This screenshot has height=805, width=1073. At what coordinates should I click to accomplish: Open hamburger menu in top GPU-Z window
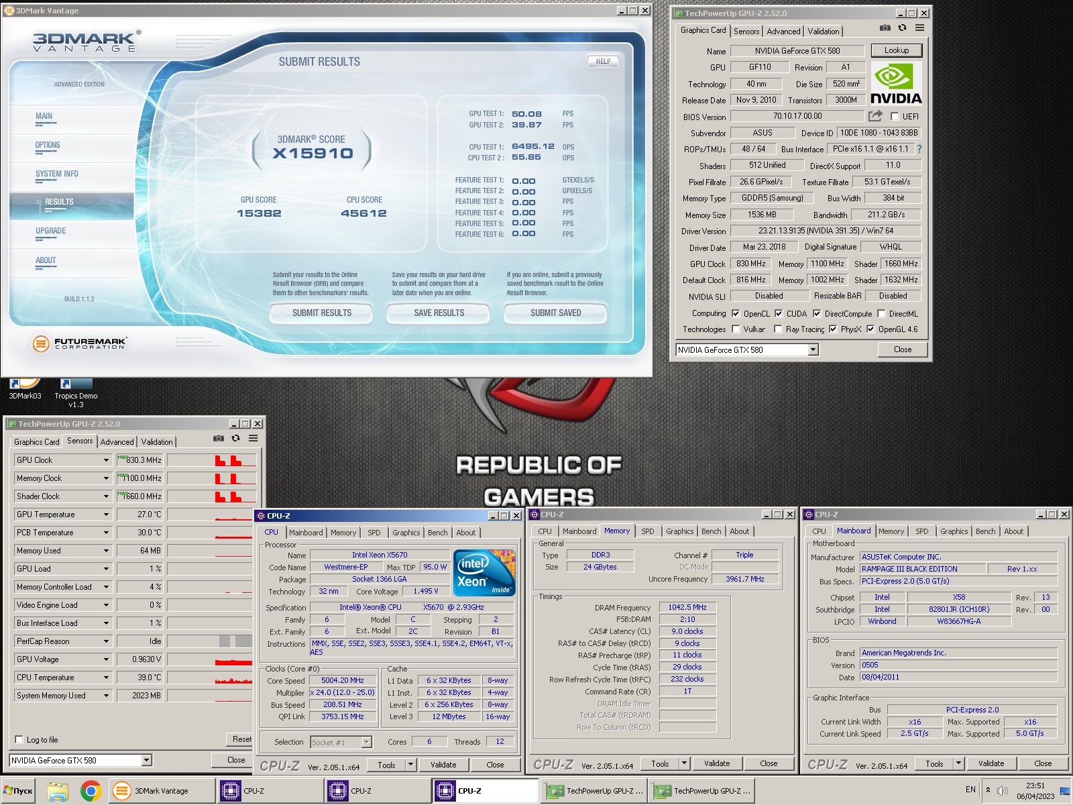920,28
